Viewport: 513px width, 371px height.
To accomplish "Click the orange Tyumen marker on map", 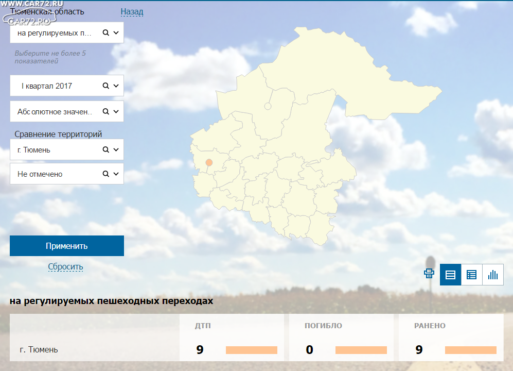I will [209, 162].
